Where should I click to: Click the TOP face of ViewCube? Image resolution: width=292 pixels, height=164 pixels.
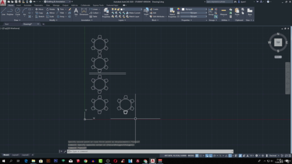pos(278,42)
